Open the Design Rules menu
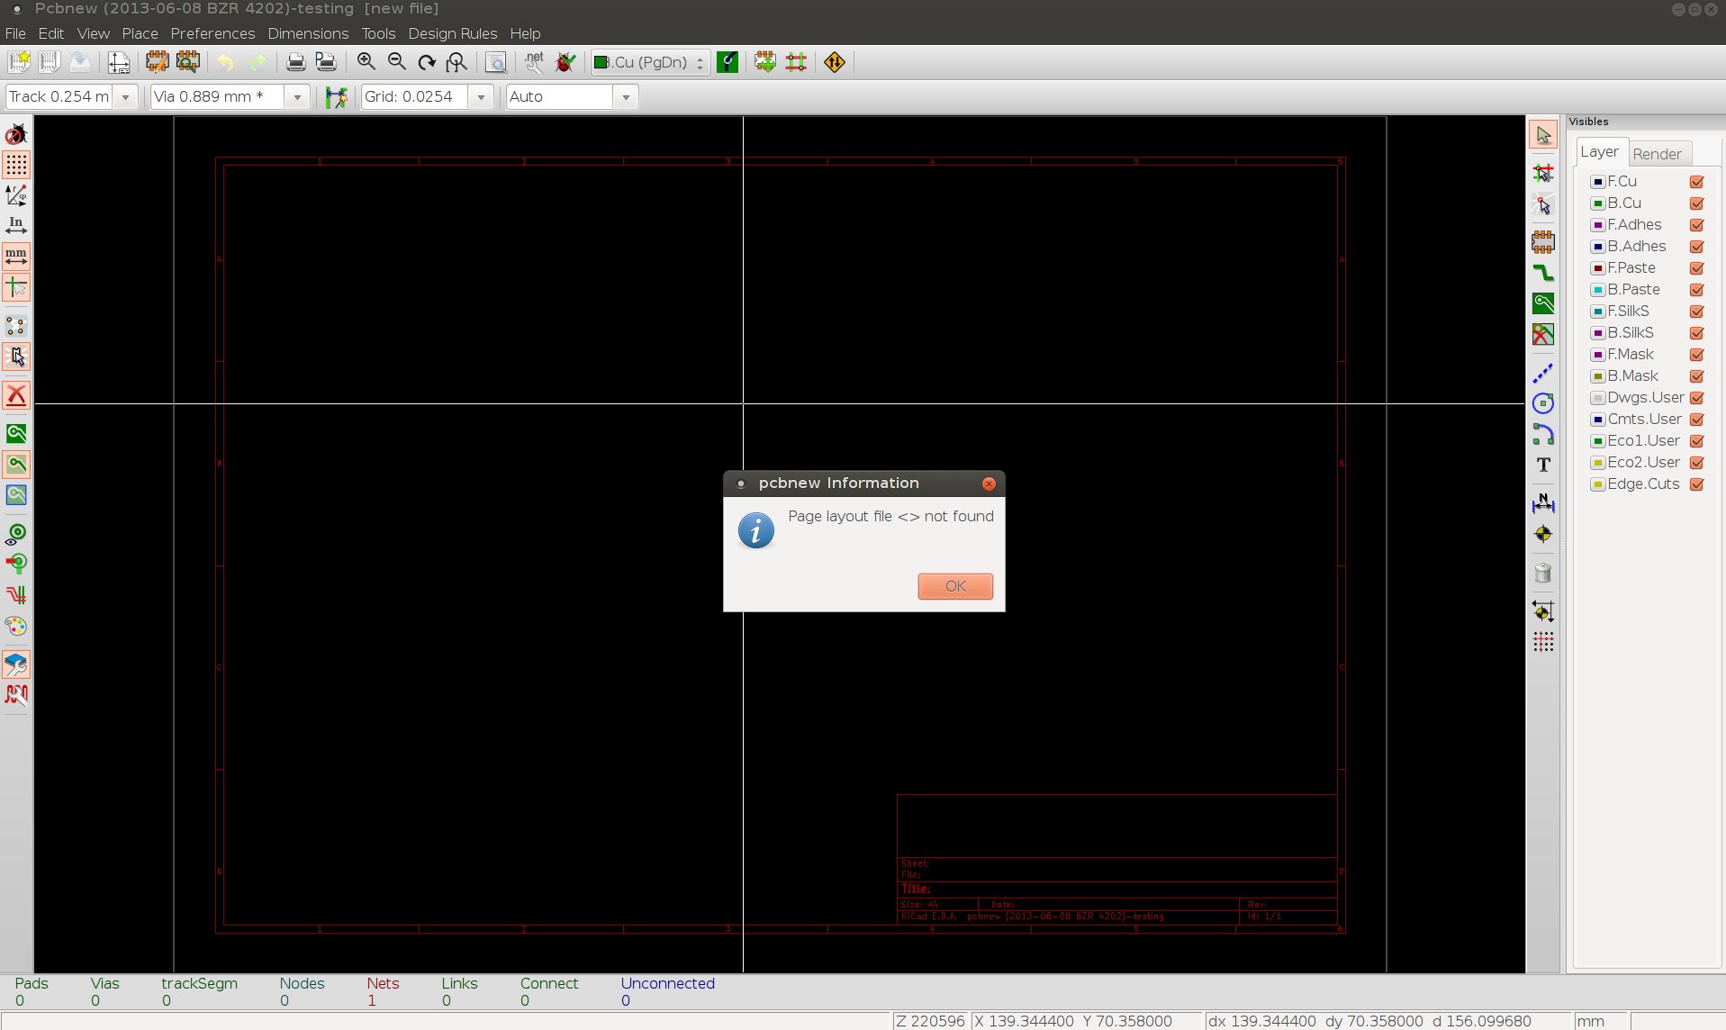The width and height of the screenshot is (1726, 1030). tap(452, 33)
